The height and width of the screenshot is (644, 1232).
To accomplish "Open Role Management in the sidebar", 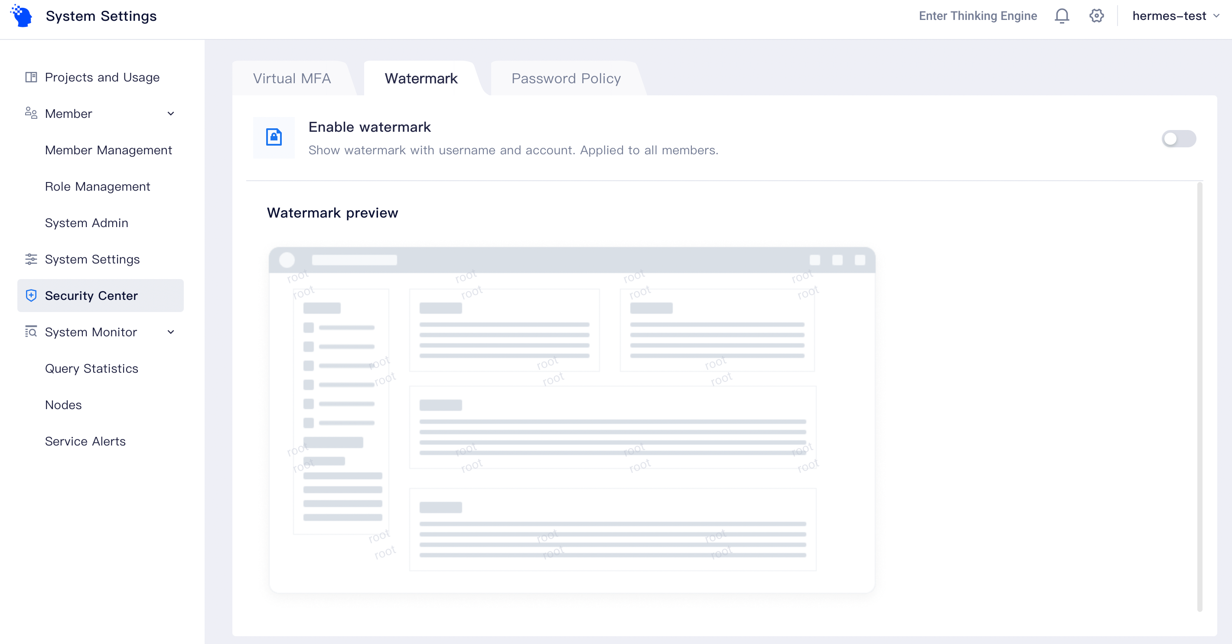I will (x=98, y=186).
